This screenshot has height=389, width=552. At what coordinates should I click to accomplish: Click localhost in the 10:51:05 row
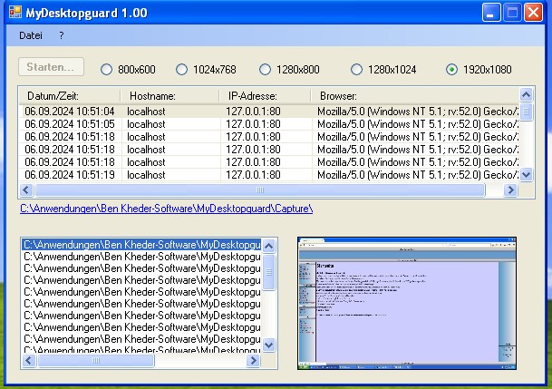pyautogui.click(x=146, y=124)
